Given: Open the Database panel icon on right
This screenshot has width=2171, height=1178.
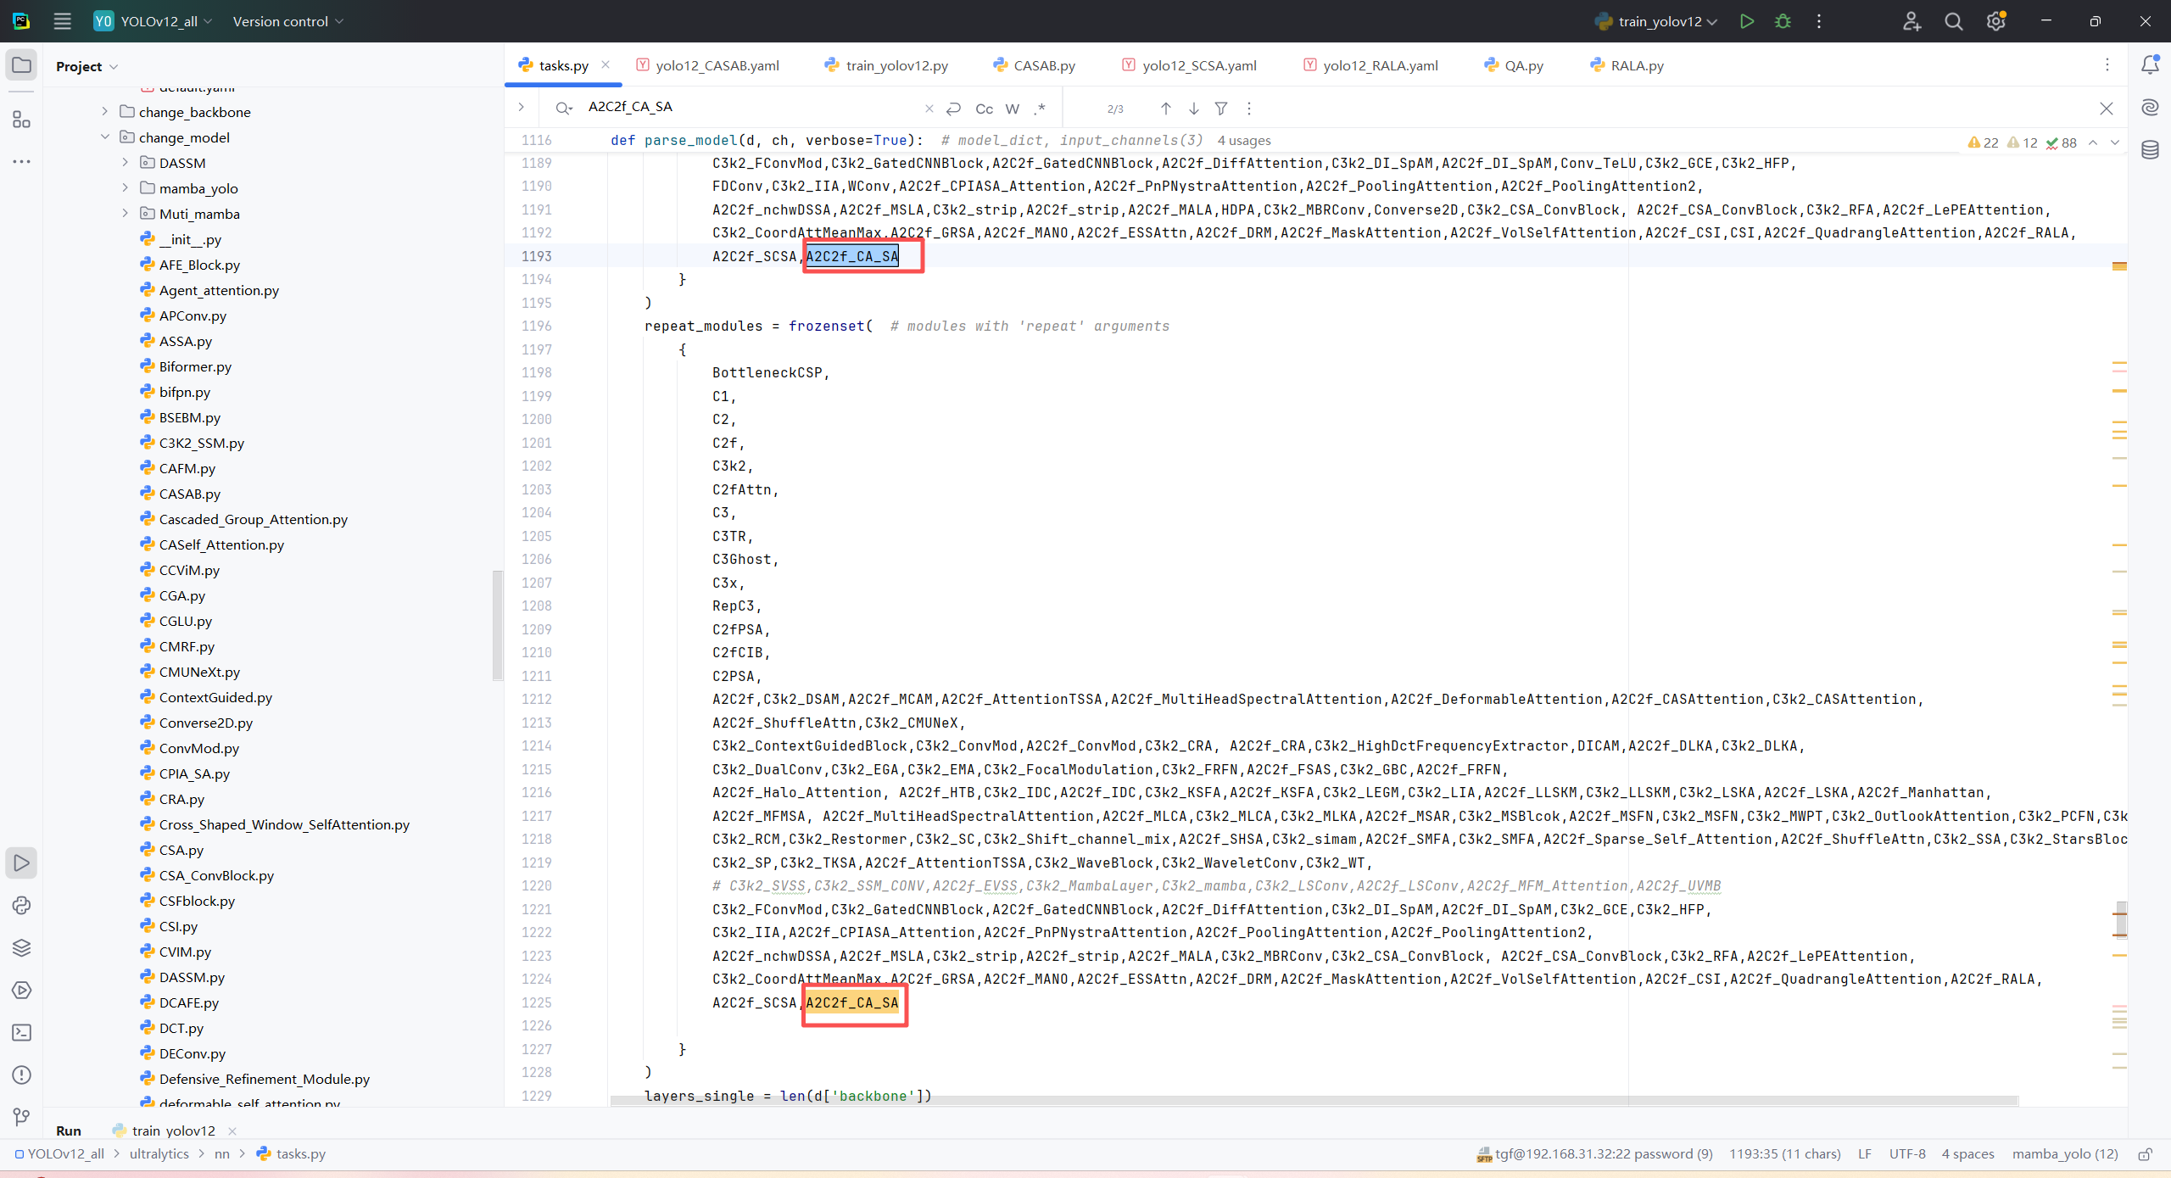Looking at the screenshot, I should (2150, 150).
